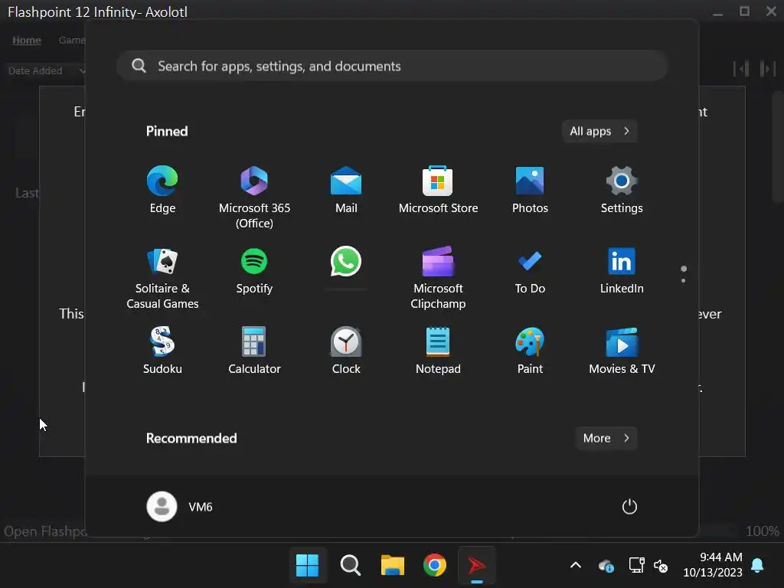
Task: Launch Sudoku
Action: pos(162,351)
